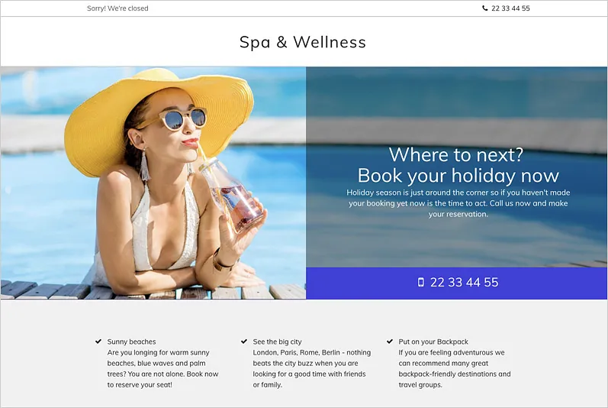Screen dimensions: 608x408
Task: Select the 'Put on your Backpack' feature title
Action: coord(433,342)
